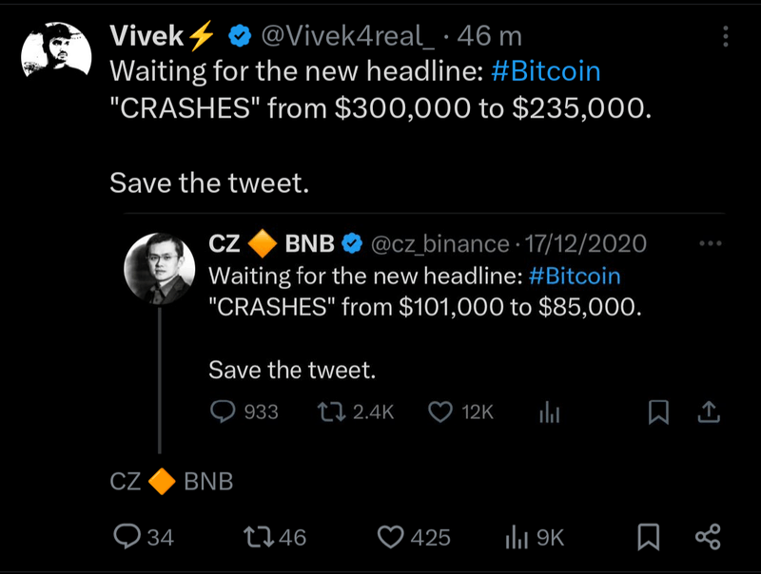Like CZ's quoted tweet (12K)
The height and width of the screenshot is (574, 761).
pos(439,411)
